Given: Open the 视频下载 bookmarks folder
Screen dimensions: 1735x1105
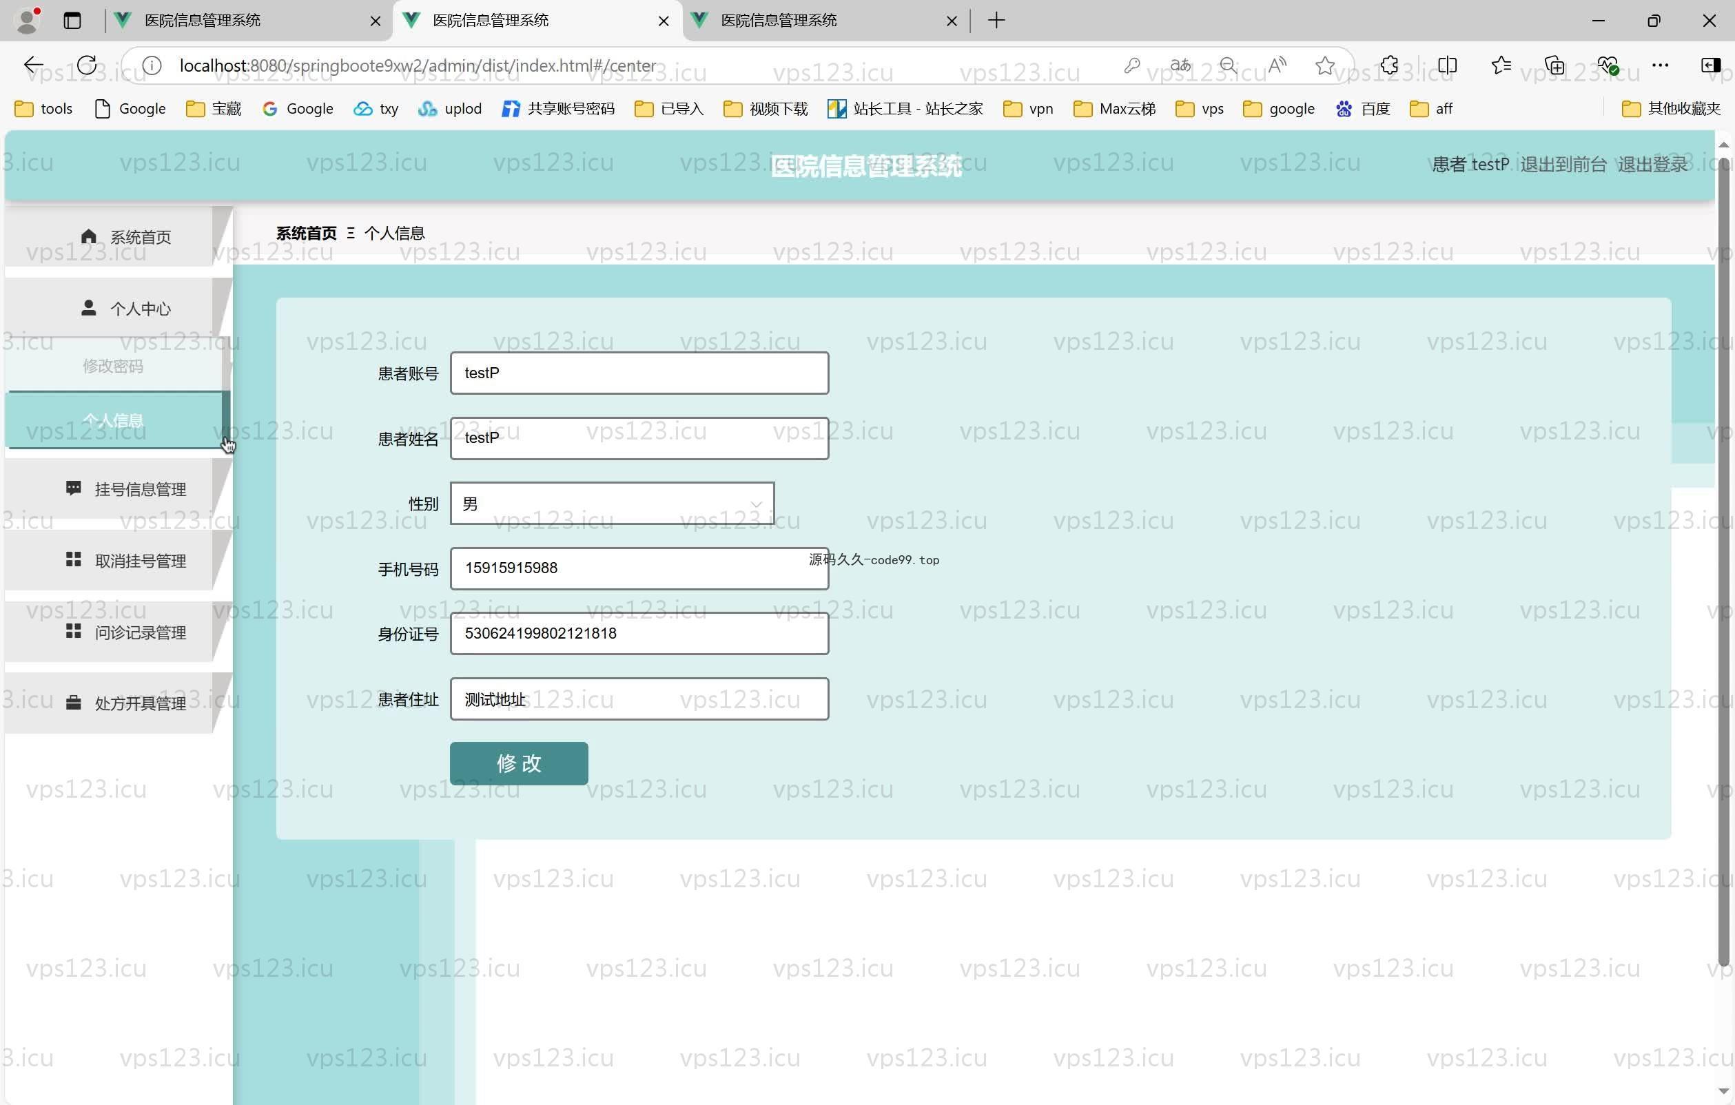Looking at the screenshot, I should coord(766,109).
